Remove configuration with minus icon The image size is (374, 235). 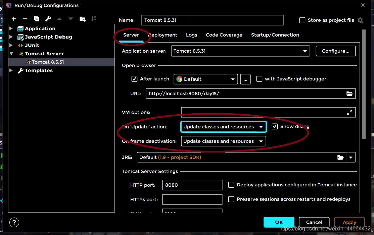(x=25, y=19)
